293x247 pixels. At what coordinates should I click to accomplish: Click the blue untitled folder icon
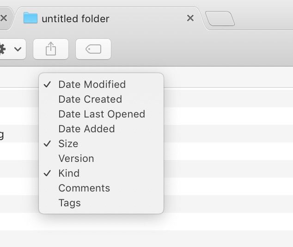31,18
